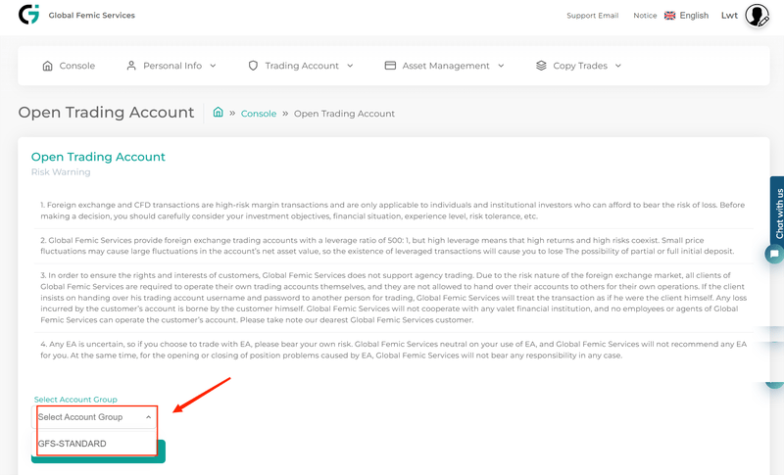Click the Personal Info person icon
Screen dimensions: 784x475
click(x=131, y=66)
